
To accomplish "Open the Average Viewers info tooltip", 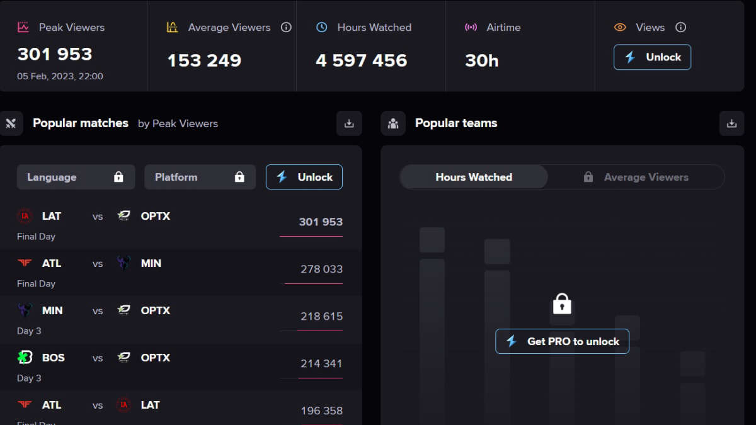I will coord(287,27).
